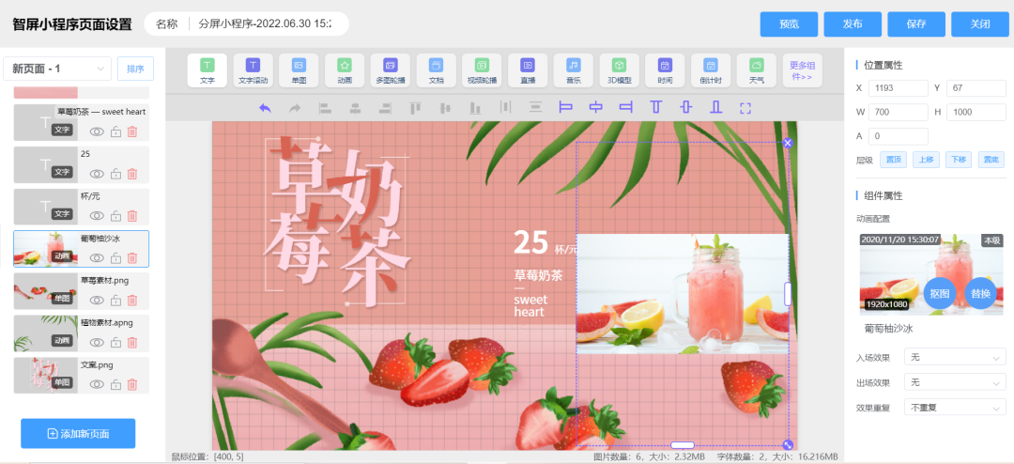This screenshot has height=464, width=1014.
Task: Click the 名称 name input field
Action: [265, 23]
